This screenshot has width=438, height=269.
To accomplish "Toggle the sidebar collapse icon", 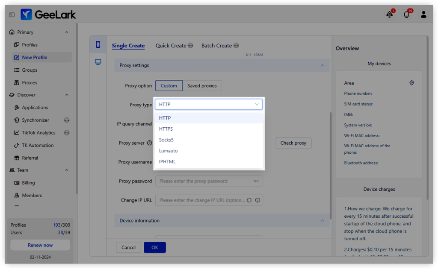I will [x=12, y=15].
